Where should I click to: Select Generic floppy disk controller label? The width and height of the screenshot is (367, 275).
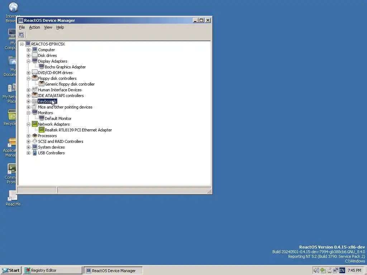(x=70, y=84)
